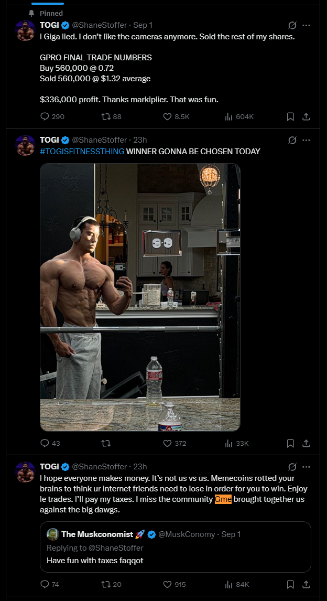Open more options on the fitness tweet
Image resolution: width=327 pixels, height=601 pixels.
click(306, 140)
